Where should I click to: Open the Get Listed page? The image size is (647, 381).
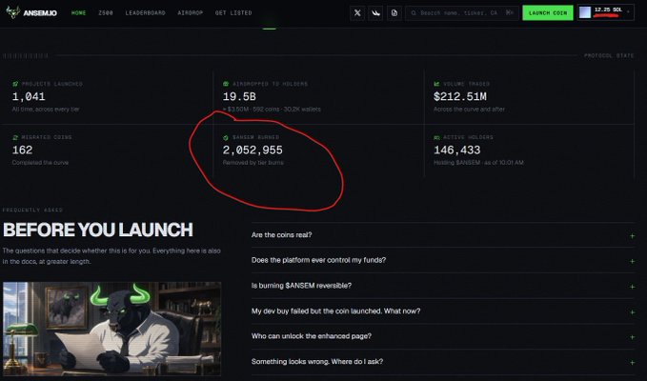[233, 12]
